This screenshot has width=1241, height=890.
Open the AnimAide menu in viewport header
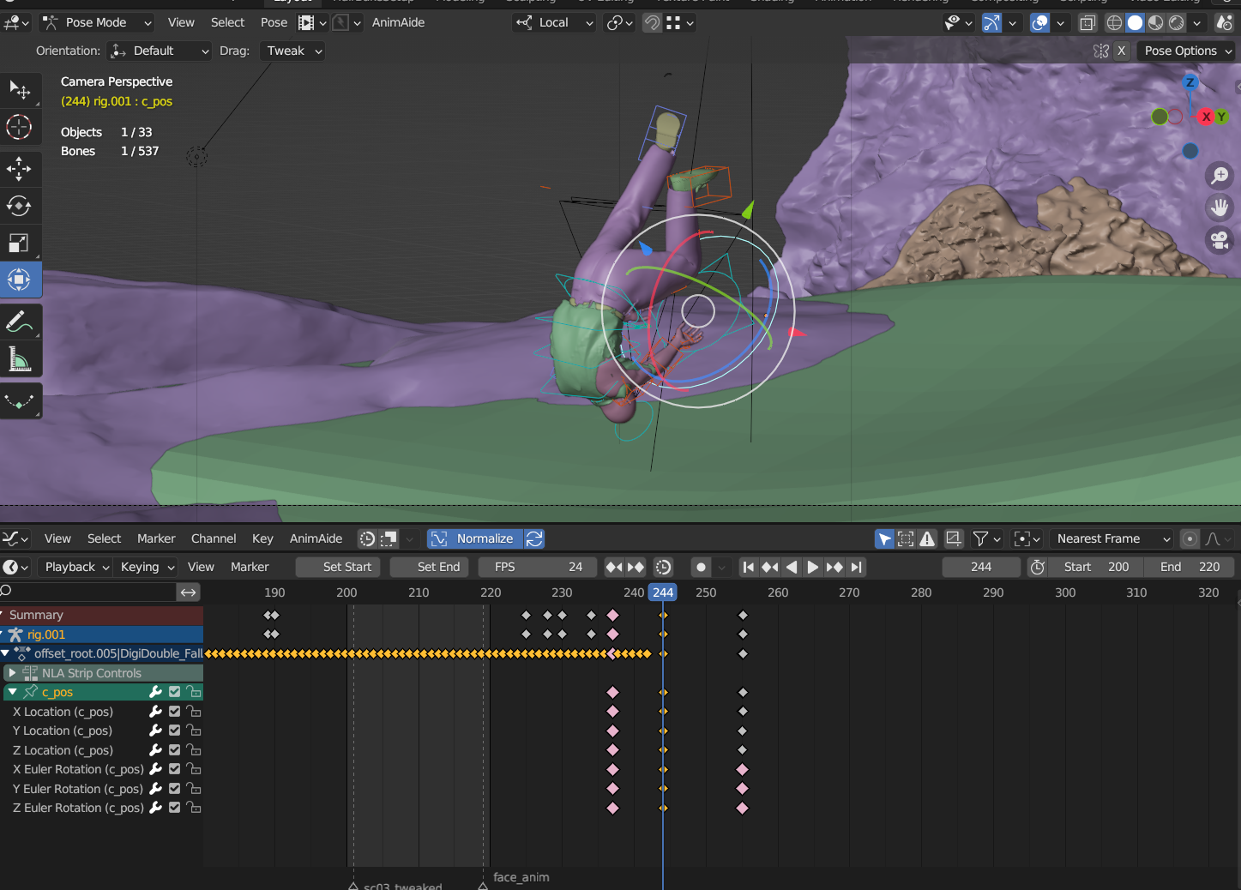coord(398,22)
